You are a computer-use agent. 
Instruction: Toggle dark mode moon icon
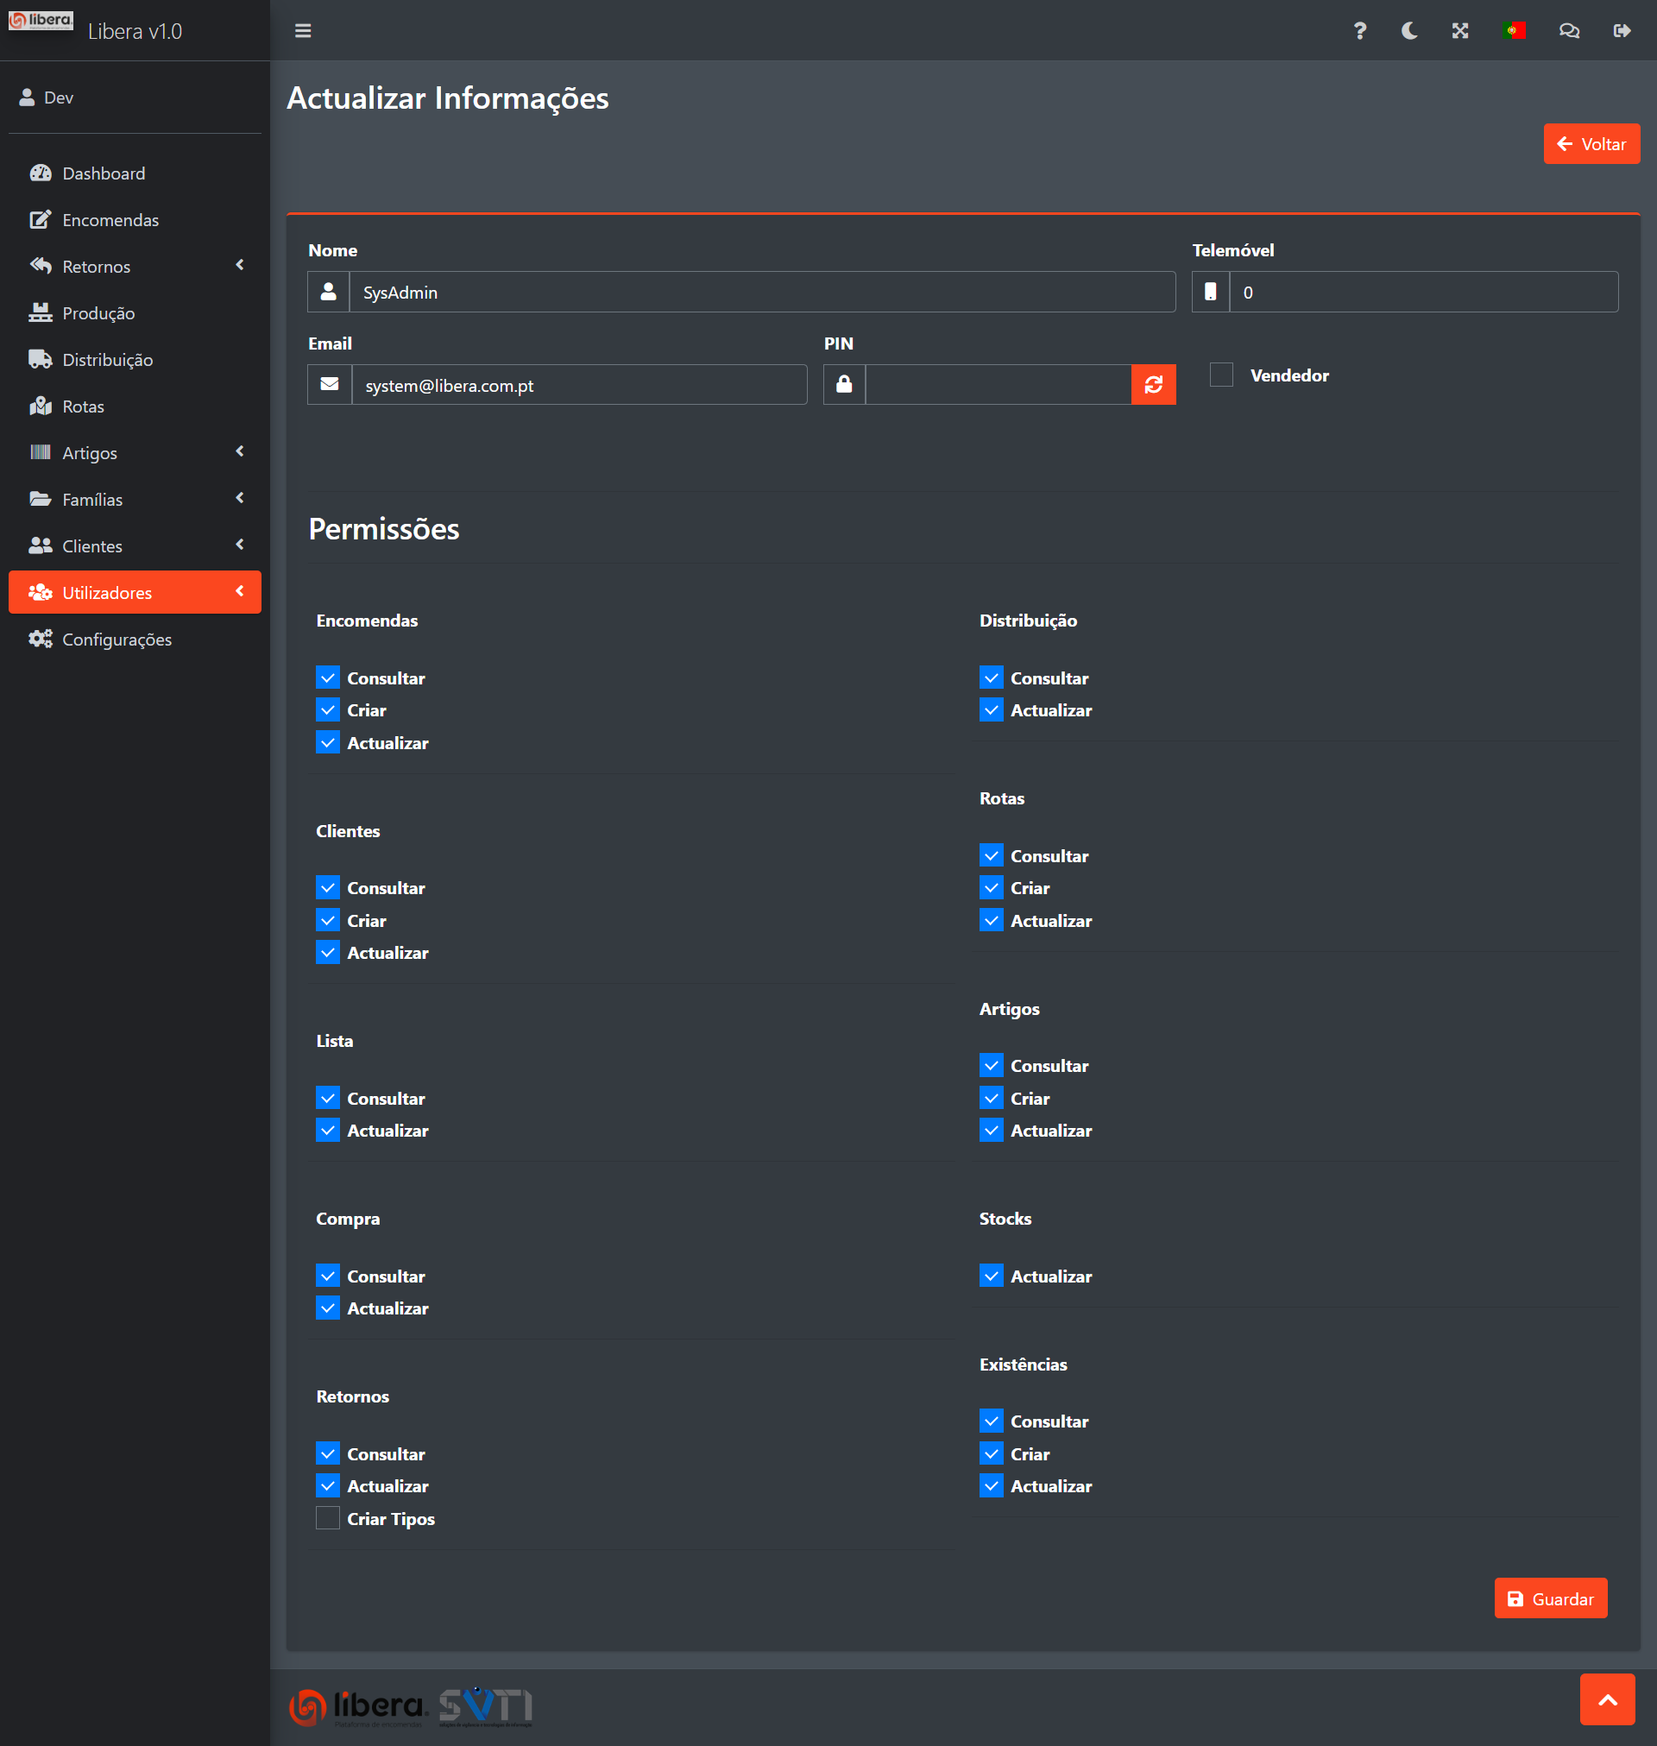click(x=1409, y=31)
